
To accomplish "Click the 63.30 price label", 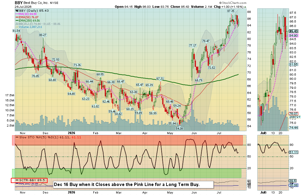I will (x=134, y=92).
